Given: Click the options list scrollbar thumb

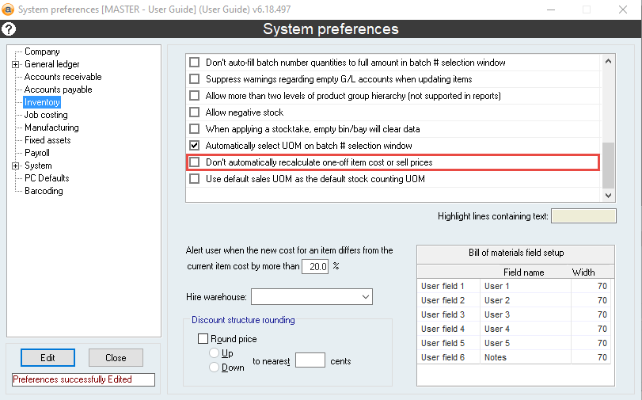Looking at the screenshot, I should [608, 165].
